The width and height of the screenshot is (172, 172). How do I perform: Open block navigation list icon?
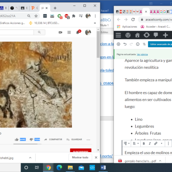pyautogui.click(x=144, y=44)
